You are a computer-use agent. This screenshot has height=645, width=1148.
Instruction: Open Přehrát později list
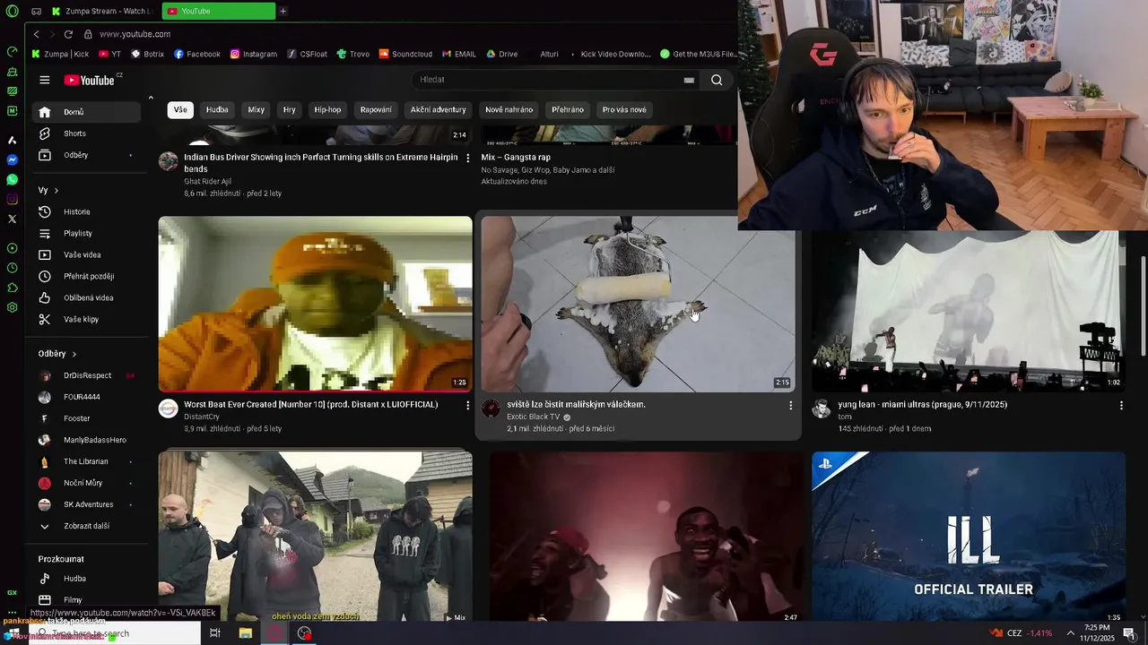[87, 277]
